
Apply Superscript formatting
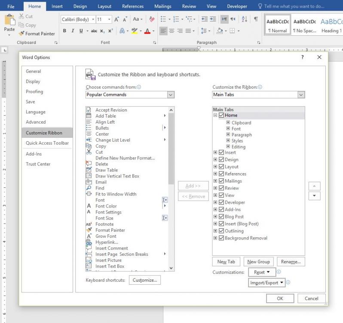[x=110, y=31]
